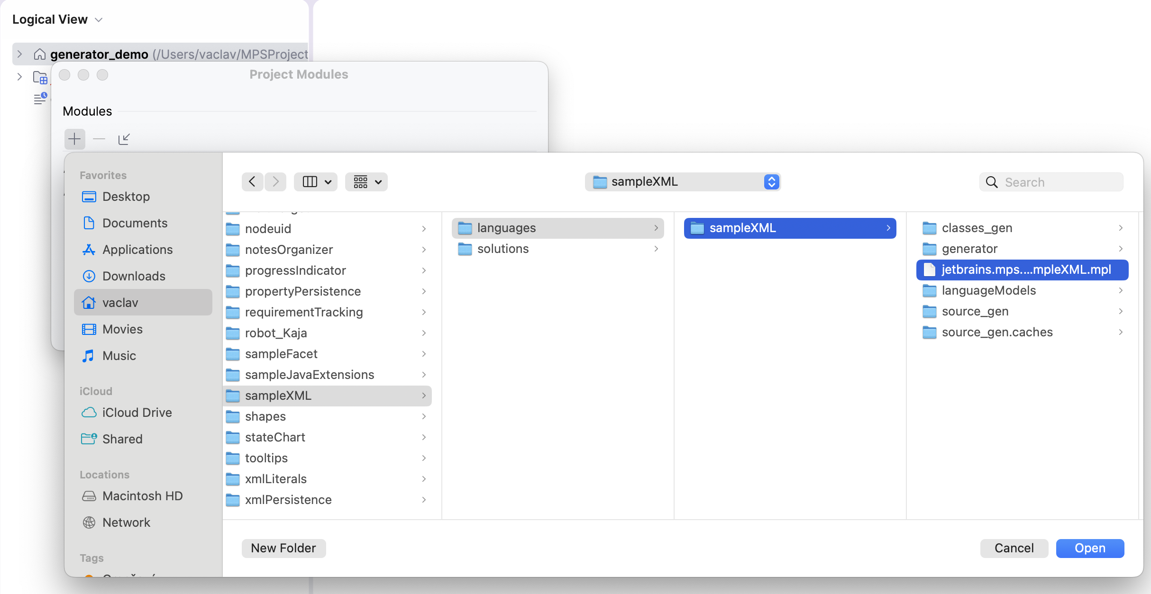Screen dimensions: 1151x594
Task: Click the plus icon to add module
Action: 74,139
